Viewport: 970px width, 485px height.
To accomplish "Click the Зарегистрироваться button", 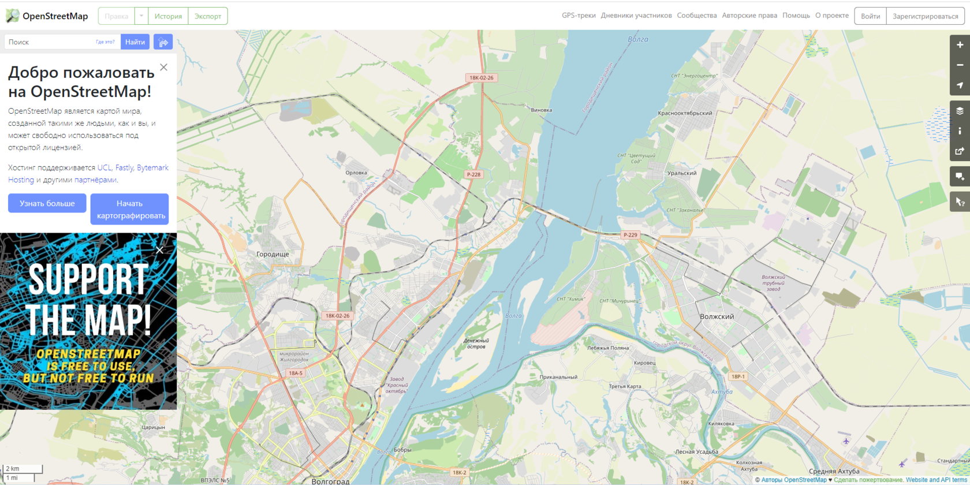I will (x=926, y=16).
